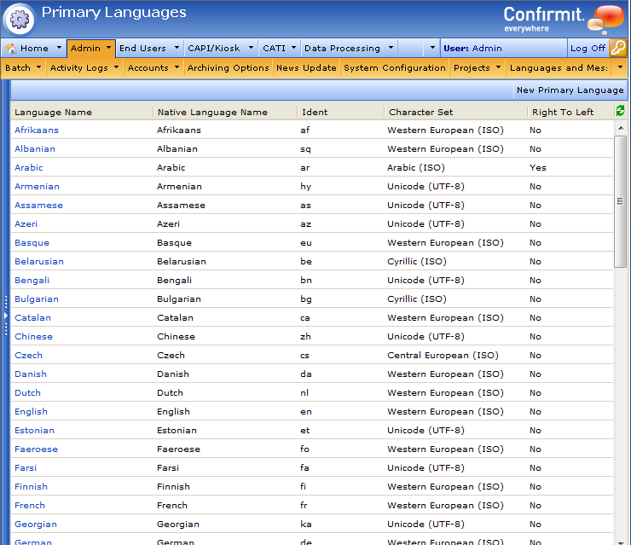Image resolution: width=631 pixels, height=545 pixels.
Task: Open the CAPI/Kiosk menu
Action: [x=214, y=49]
